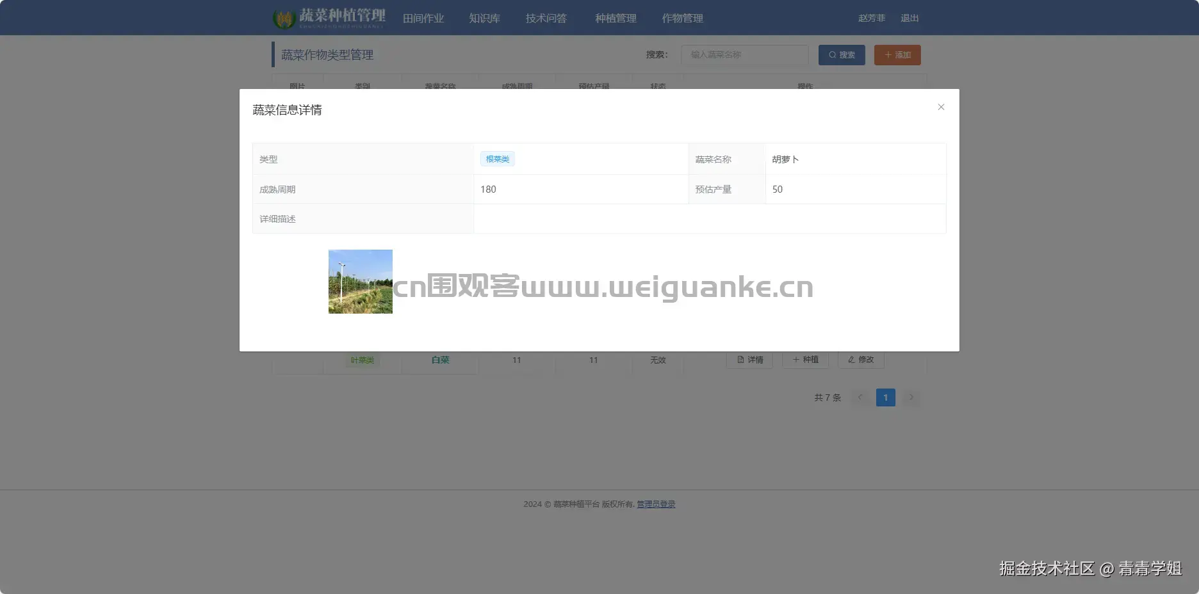1199x594 pixels.
Task: Click the 共 7 条 total count
Action: pos(828,397)
